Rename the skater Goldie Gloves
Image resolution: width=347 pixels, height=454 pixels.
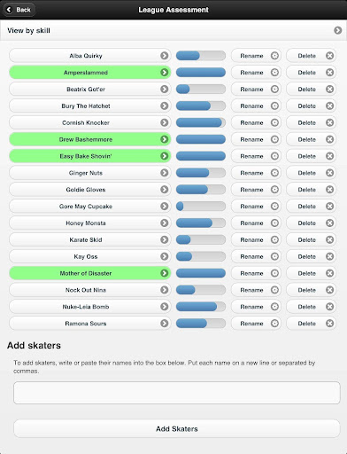coord(256,190)
